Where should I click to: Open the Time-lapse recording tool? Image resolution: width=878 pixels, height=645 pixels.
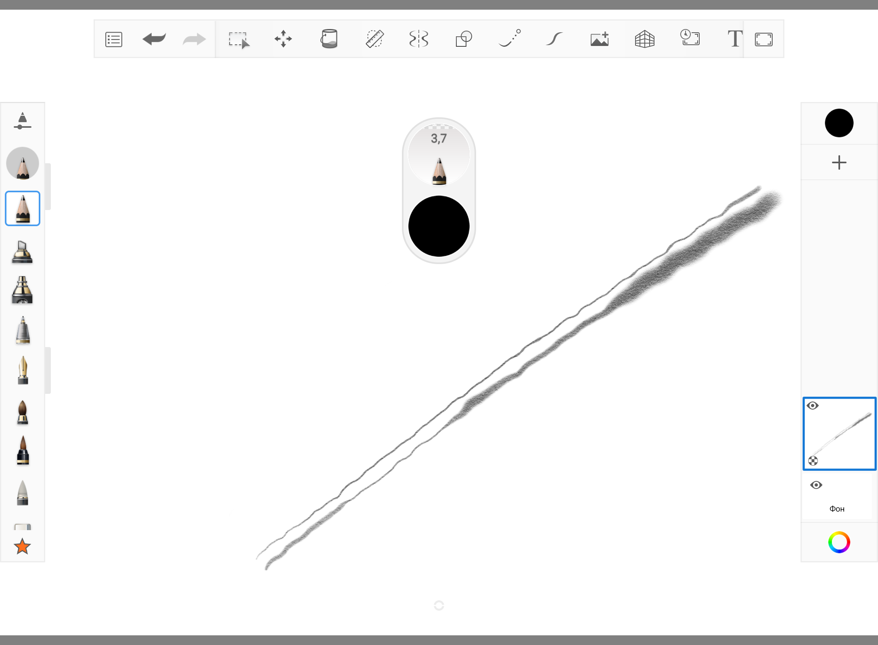690,38
